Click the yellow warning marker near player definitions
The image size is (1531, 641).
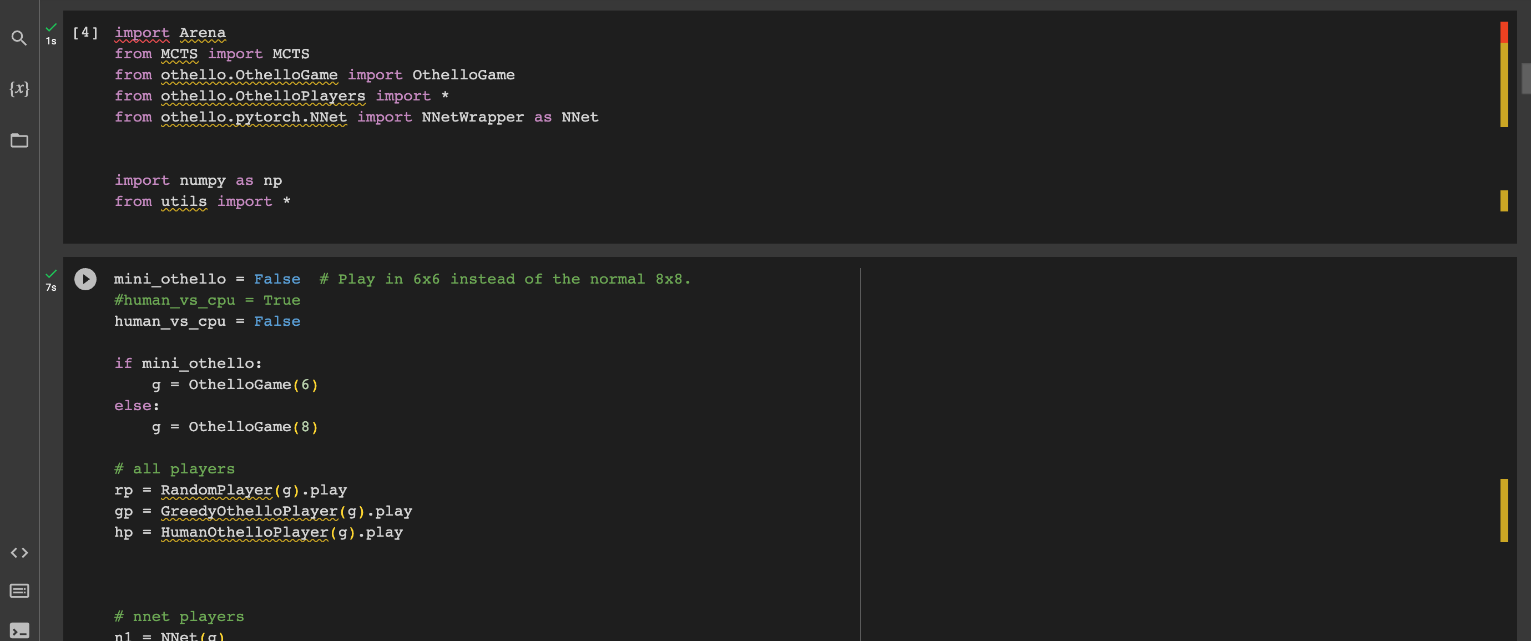point(1504,510)
